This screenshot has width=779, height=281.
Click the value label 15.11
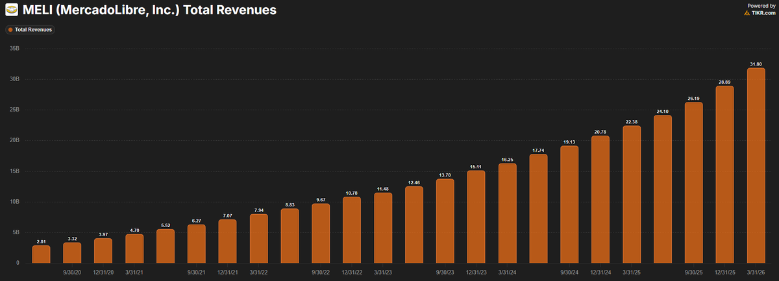click(x=476, y=167)
